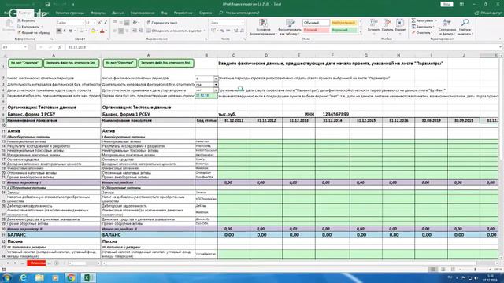The width and height of the screenshot is (504, 283).
Task: Toggle underline formatting
Action: click(x=70, y=31)
